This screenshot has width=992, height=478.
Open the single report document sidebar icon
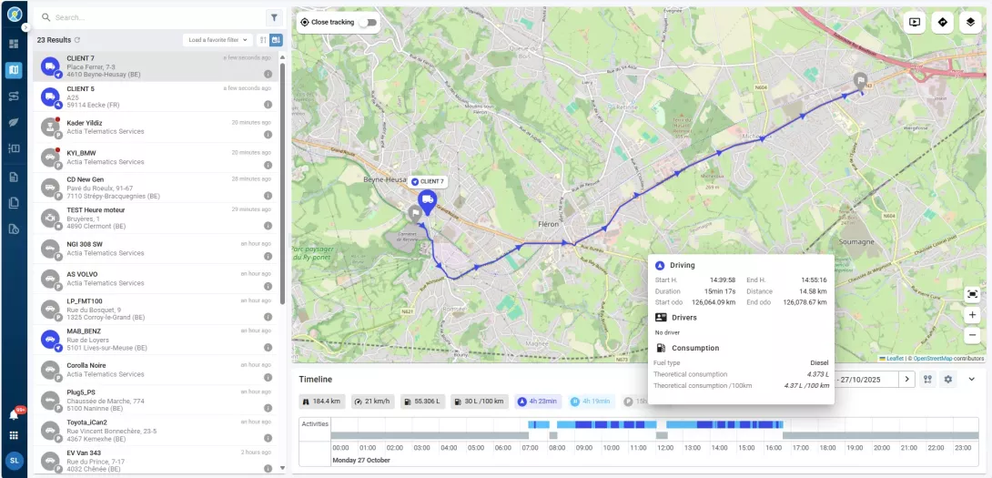[14, 177]
